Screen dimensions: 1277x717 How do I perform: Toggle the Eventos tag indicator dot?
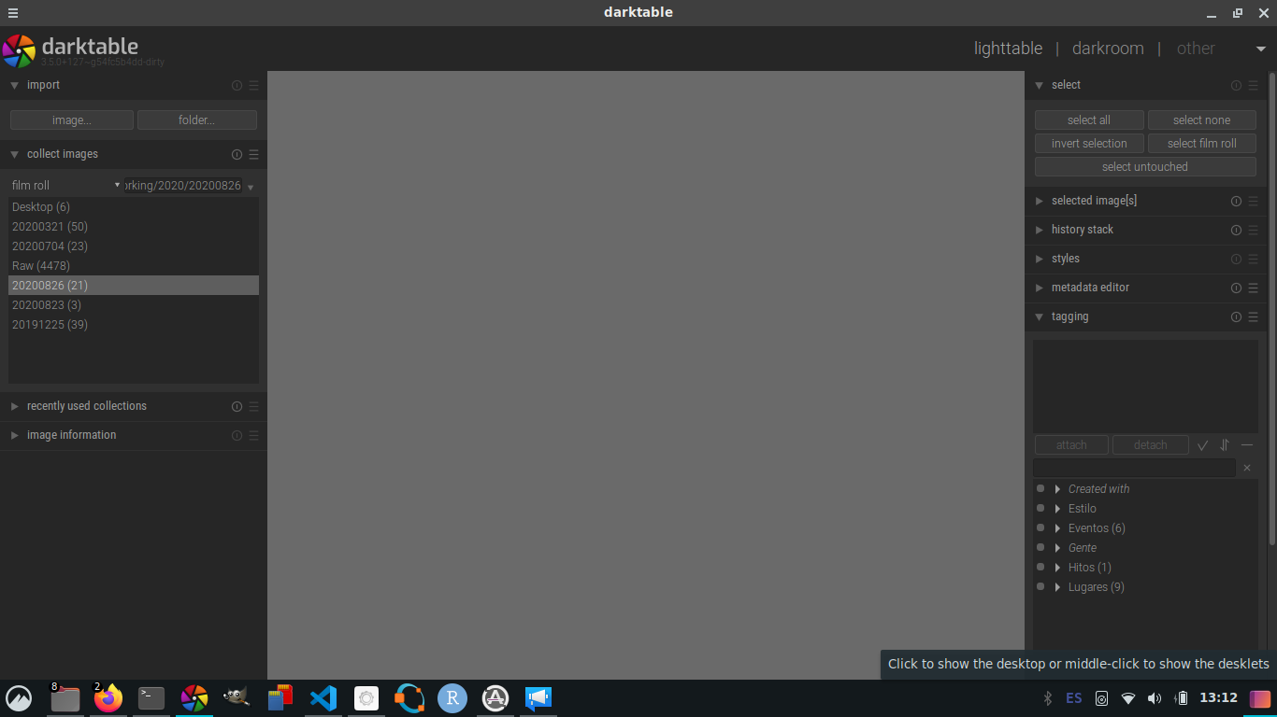coord(1040,527)
